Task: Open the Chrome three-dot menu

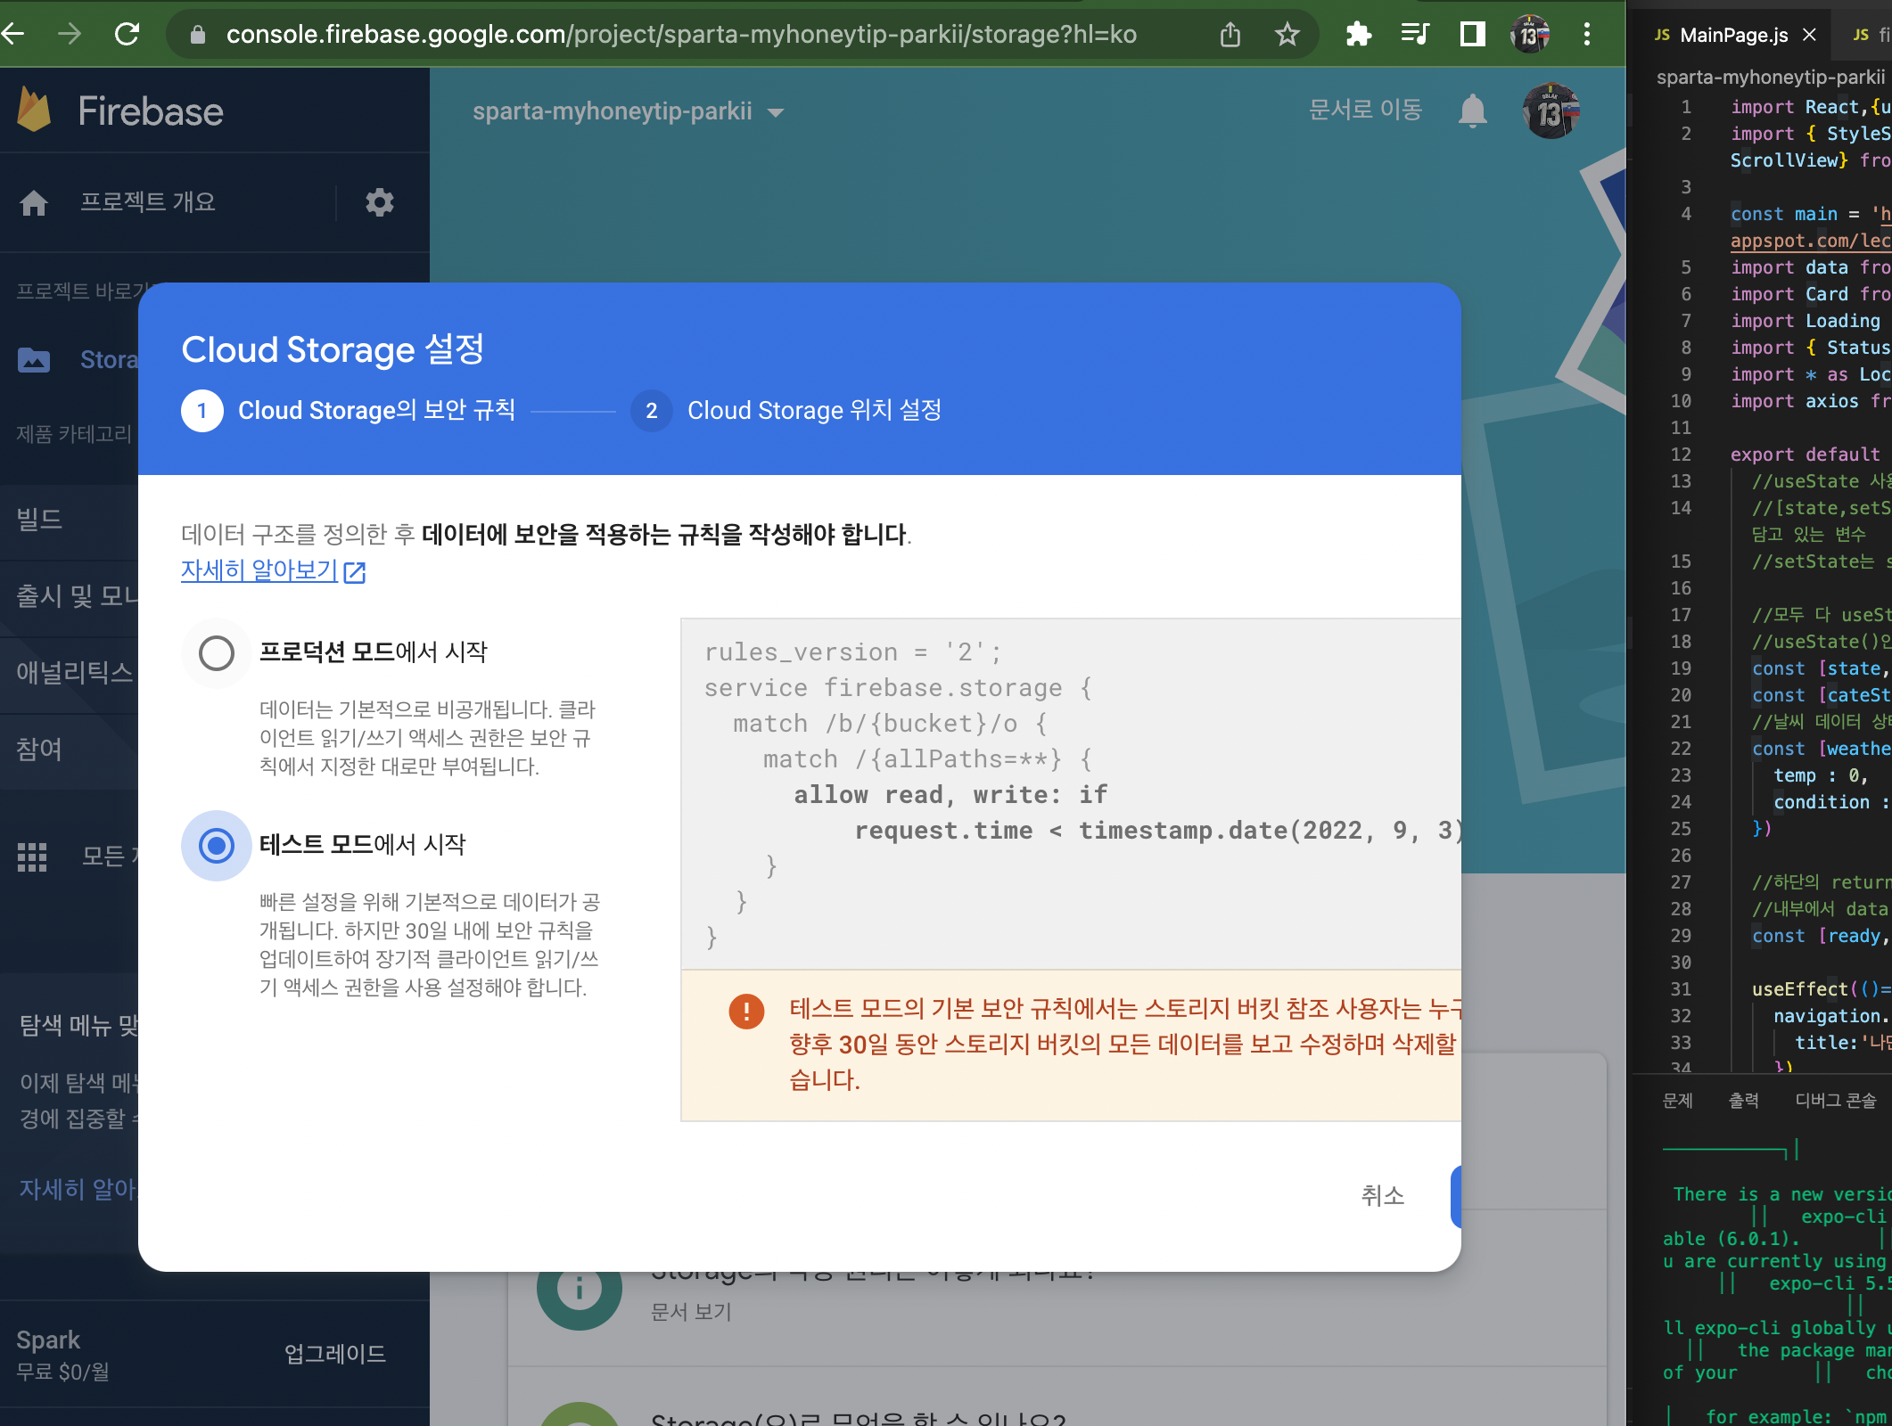Action: (x=1586, y=35)
